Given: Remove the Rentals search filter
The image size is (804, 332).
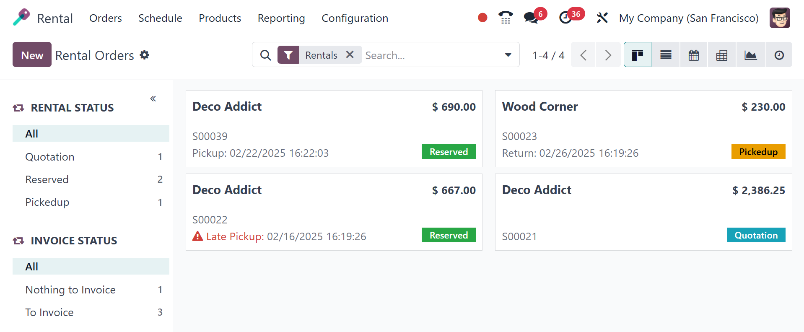Looking at the screenshot, I should (350, 54).
